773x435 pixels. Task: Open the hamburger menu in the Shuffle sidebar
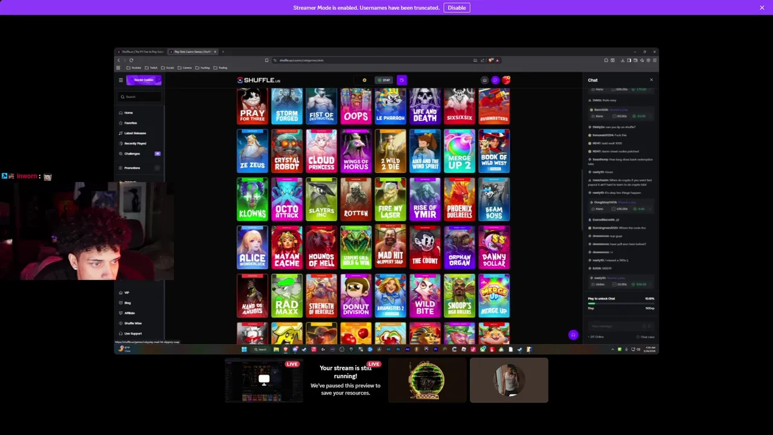pyautogui.click(x=121, y=80)
